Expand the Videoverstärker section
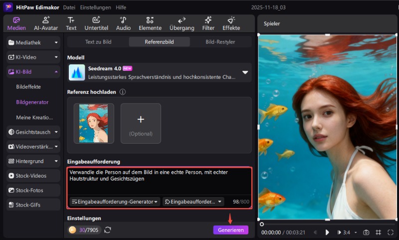The width and height of the screenshot is (399, 240). pyautogui.click(x=33, y=147)
